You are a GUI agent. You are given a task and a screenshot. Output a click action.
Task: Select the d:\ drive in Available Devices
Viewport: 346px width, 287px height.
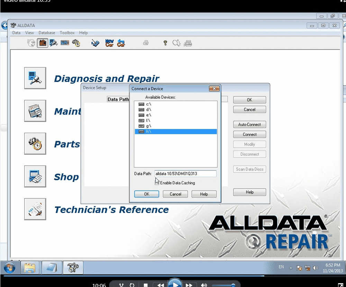click(x=176, y=109)
